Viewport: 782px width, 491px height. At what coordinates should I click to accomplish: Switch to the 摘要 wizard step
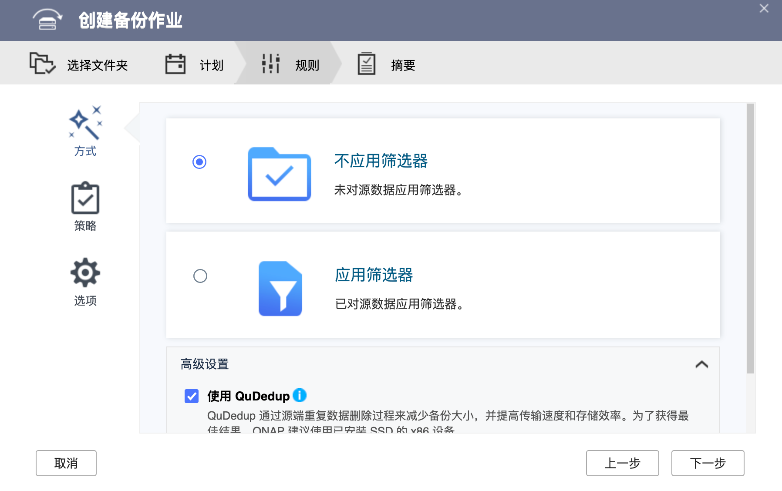point(402,64)
